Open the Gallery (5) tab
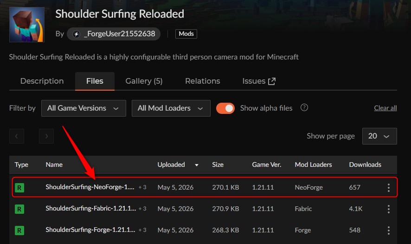 coord(144,81)
